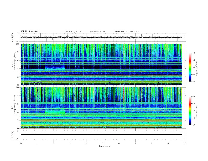Click time-axis tick label "1"
The image size is (208, 161).
[x=37, y=143]
